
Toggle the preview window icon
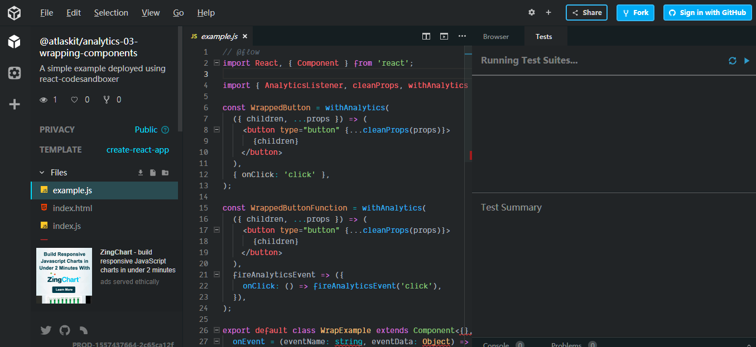tap(444, 36)
